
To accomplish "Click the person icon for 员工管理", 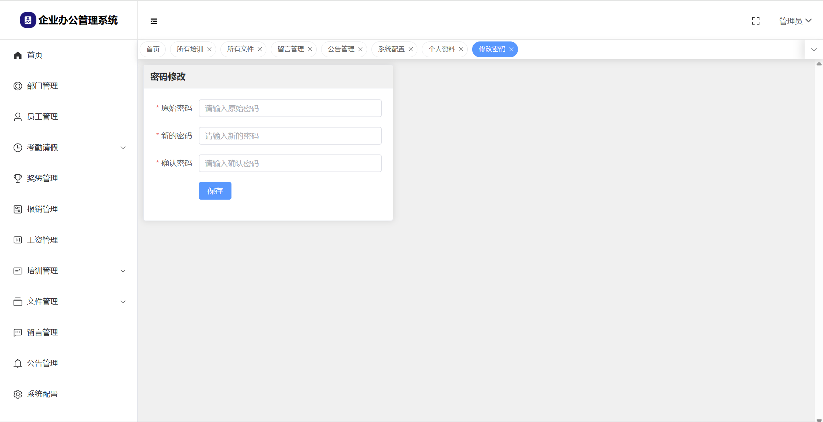I will point(18,117).
